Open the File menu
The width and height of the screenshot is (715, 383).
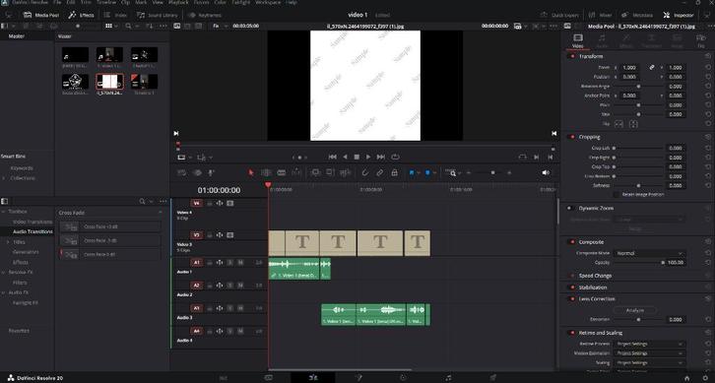pyautogui.click(x=57, y=2)
